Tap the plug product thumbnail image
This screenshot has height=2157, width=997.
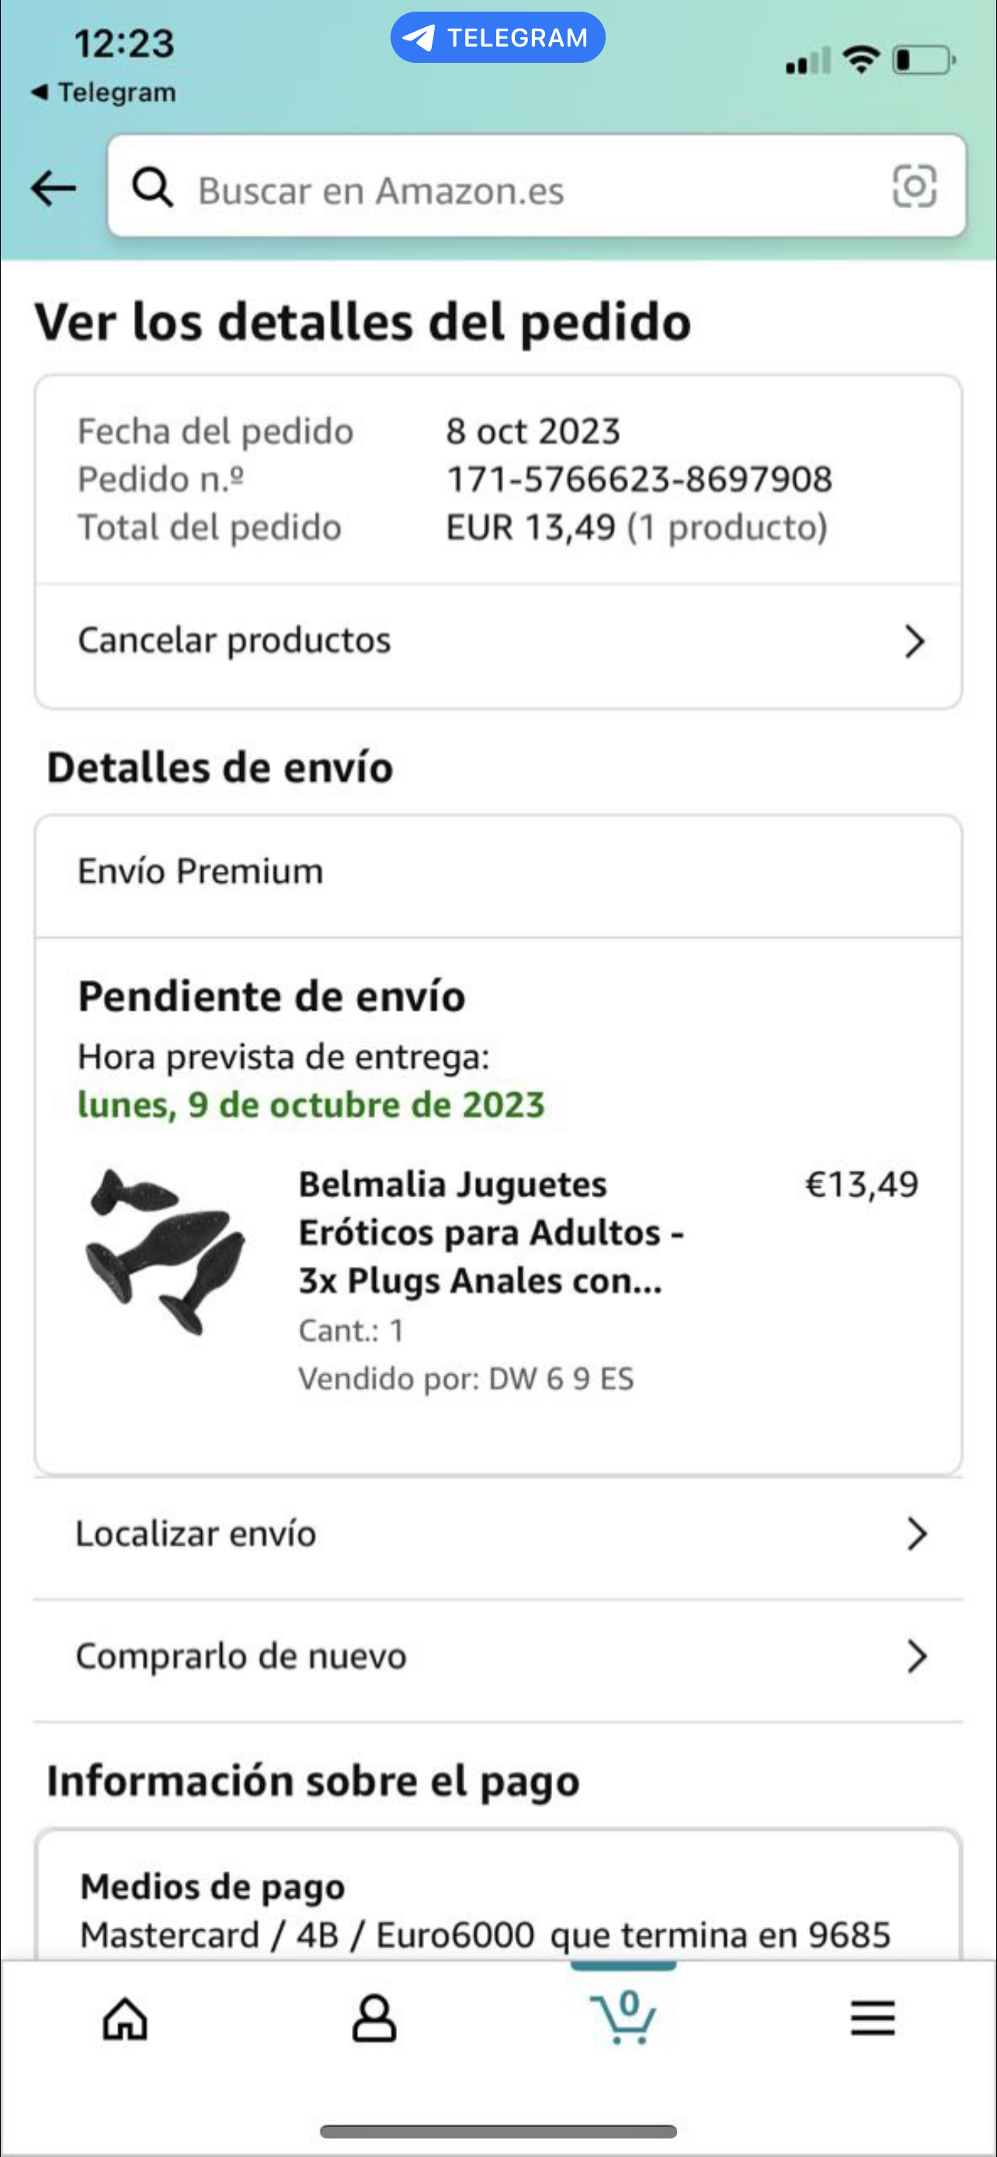tap(165, 1251)
